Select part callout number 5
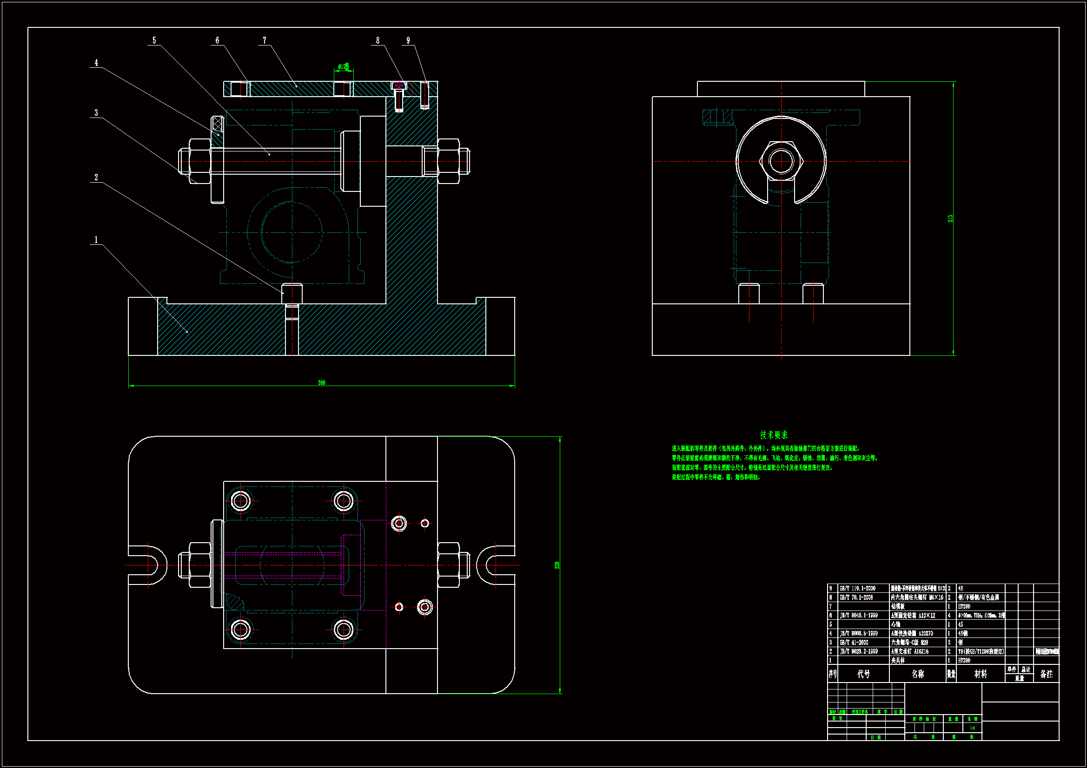Screen dimensions: 1087x768 click(154, 41)
